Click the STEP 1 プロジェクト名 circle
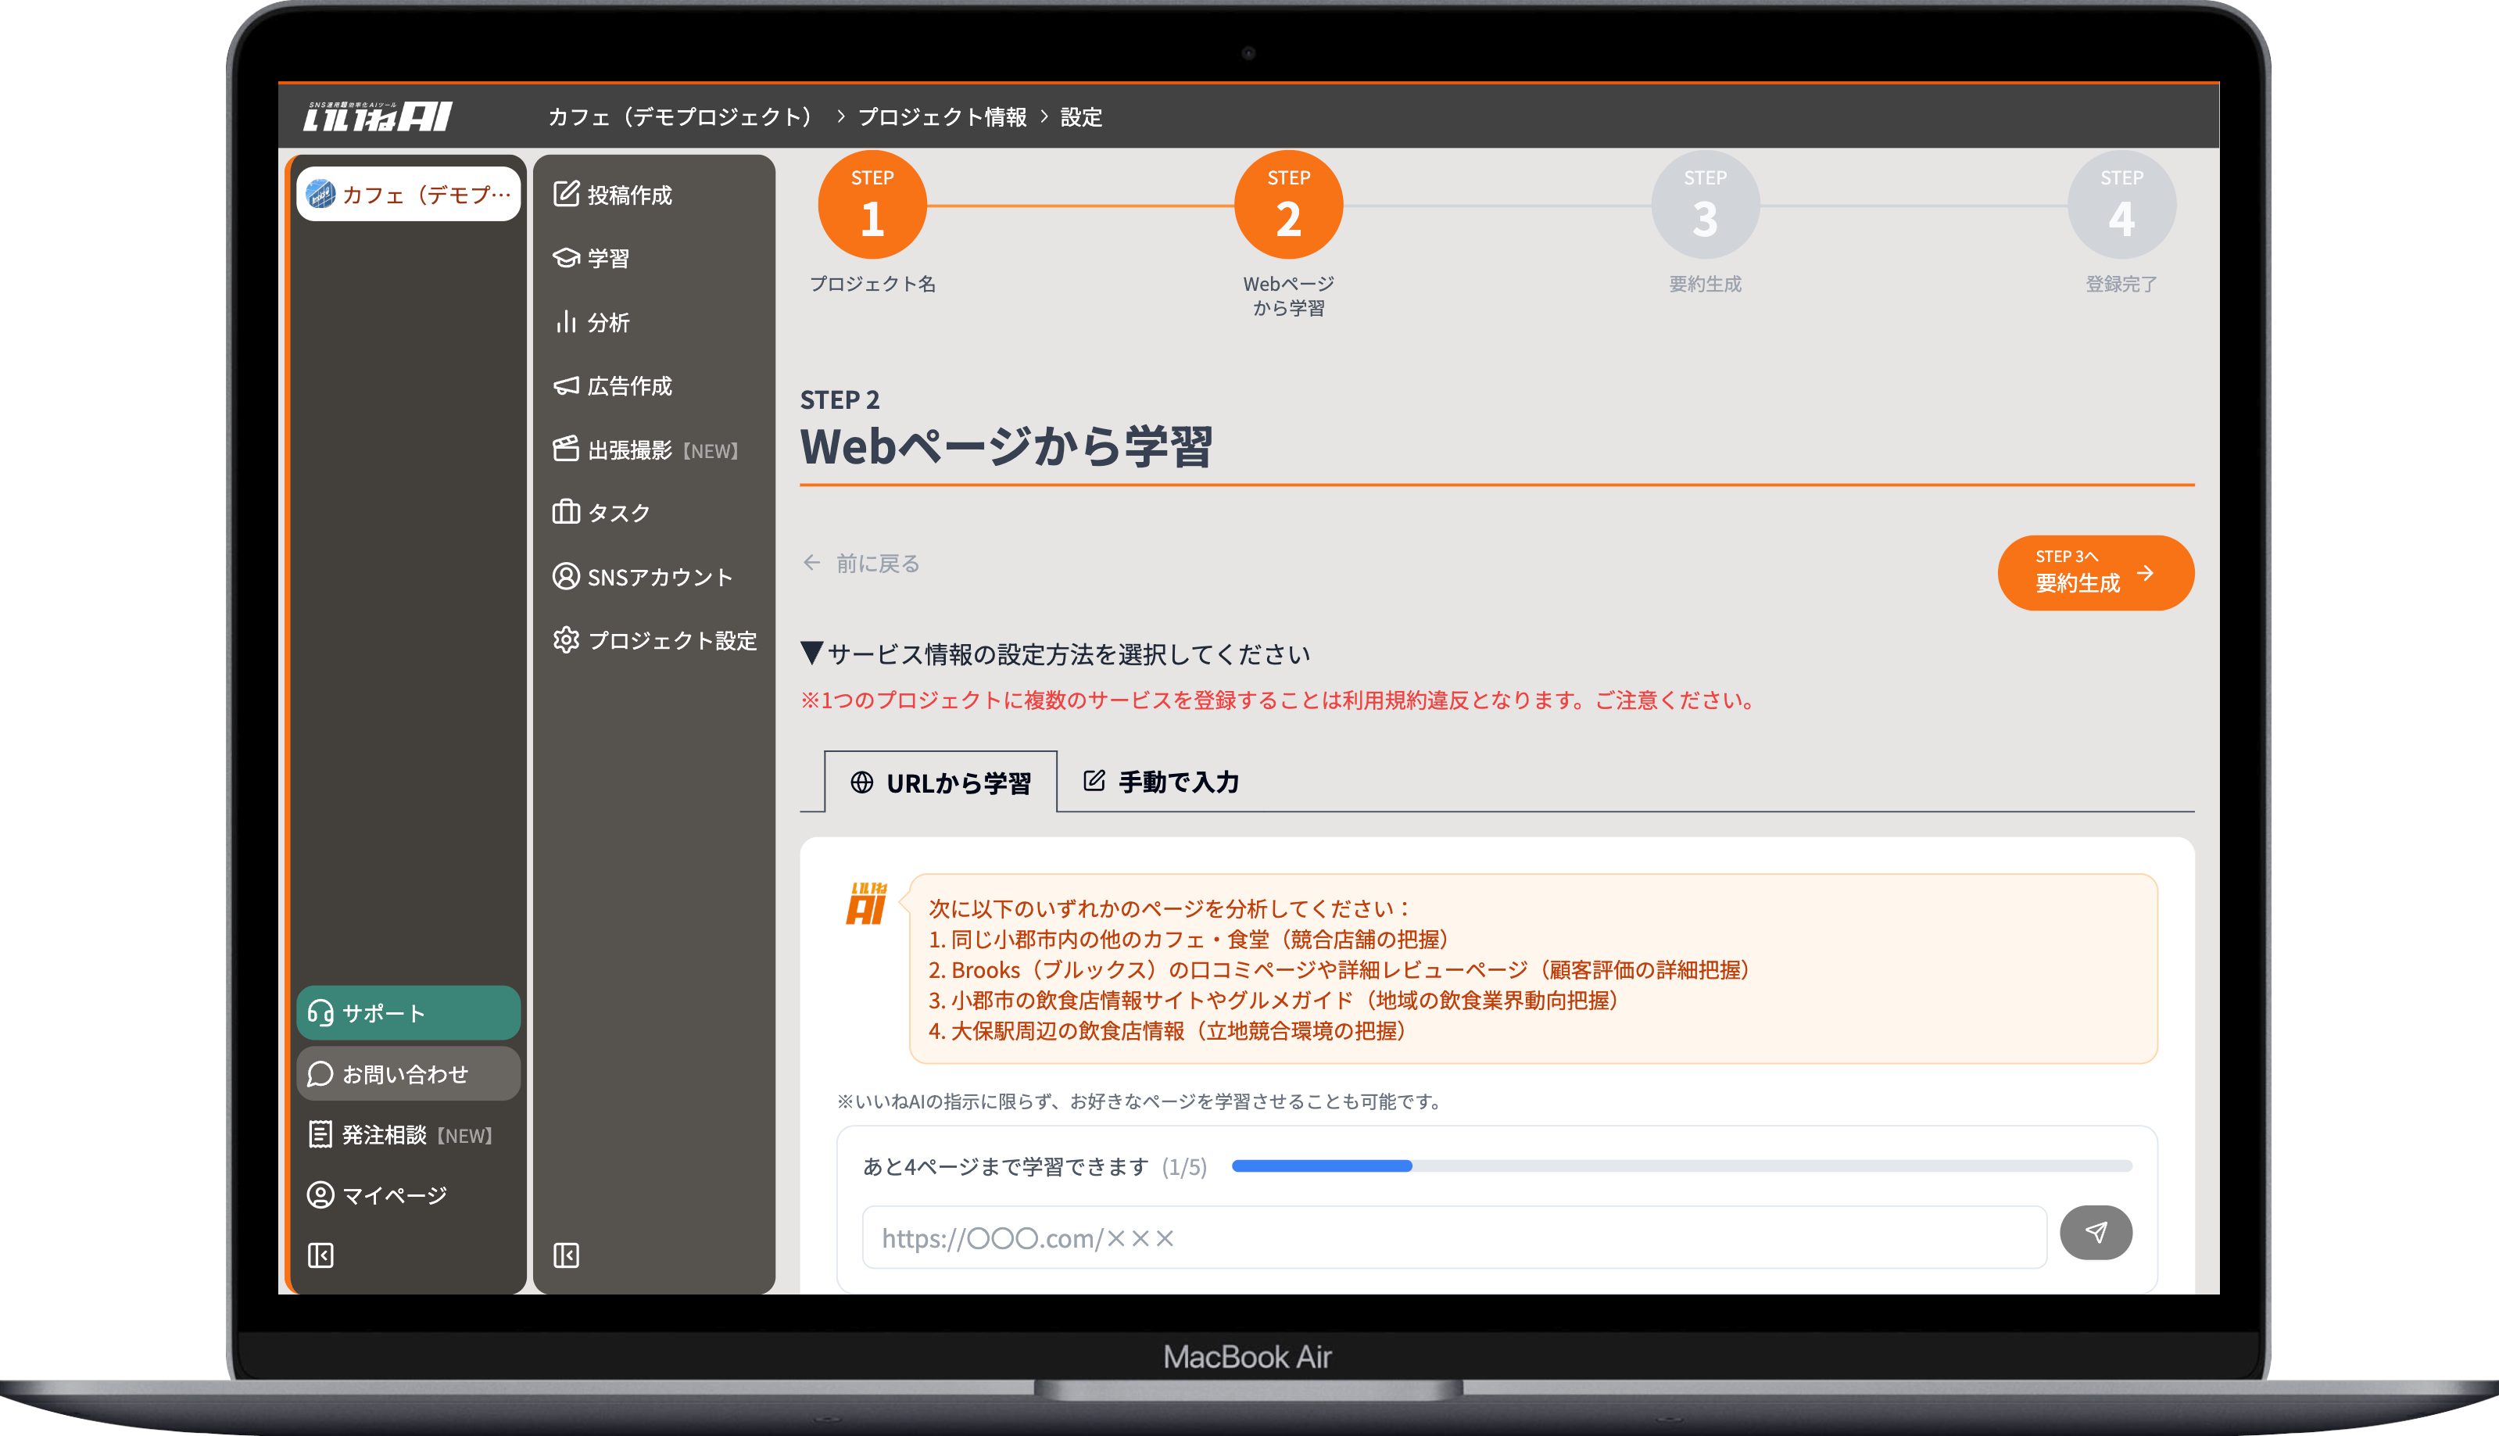 pyautogui.click(x=872, y=205)
